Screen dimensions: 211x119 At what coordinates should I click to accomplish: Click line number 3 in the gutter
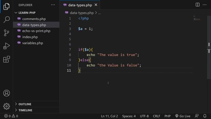pyautogui.click(x=70, y=29)
